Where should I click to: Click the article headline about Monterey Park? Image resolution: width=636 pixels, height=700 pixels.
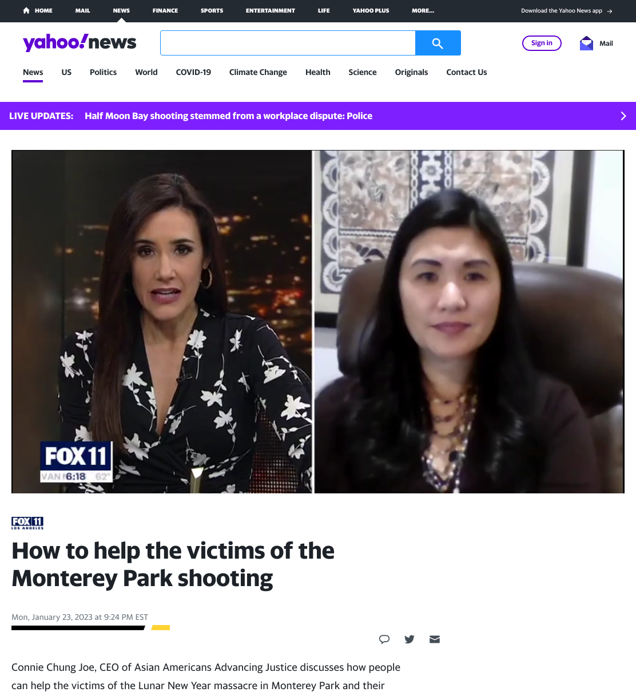coord(173,564)
